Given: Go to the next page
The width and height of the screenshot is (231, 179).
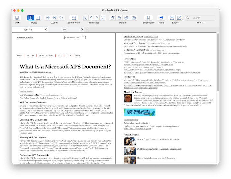Looking at the screenshot, I should [x=97, y=18].
